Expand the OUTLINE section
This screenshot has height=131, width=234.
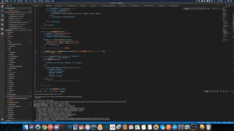[x=18, y=120]
